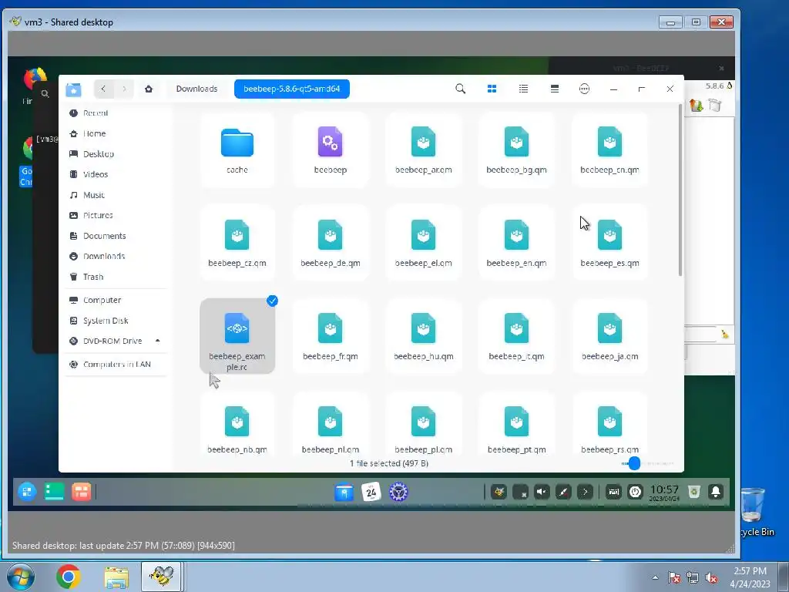Viewport: 789px width, 592px height.
Task: Switch to icon grid view
Action: click(492, 89)
